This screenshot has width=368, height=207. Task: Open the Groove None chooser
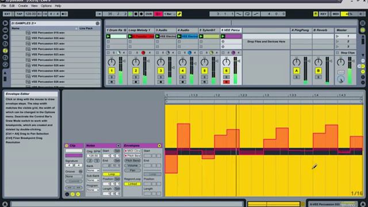pos(74,177)
